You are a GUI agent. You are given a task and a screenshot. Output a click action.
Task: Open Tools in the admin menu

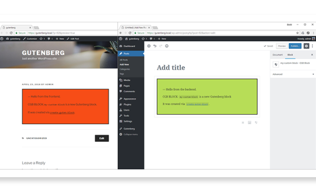coord(131,116)
